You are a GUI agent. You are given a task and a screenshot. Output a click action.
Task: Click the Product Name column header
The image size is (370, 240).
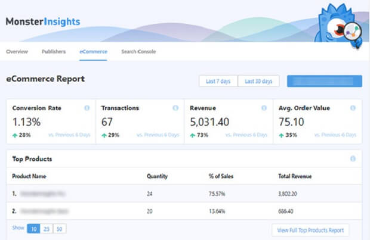[x=29, y=176]
